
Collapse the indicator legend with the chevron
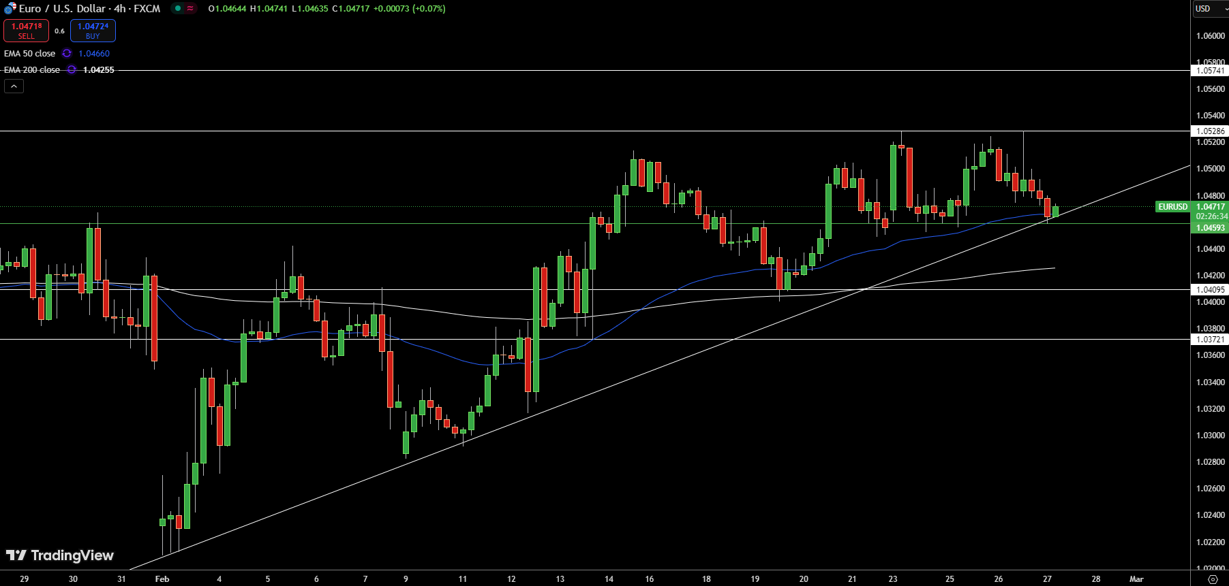pos(14,86)
